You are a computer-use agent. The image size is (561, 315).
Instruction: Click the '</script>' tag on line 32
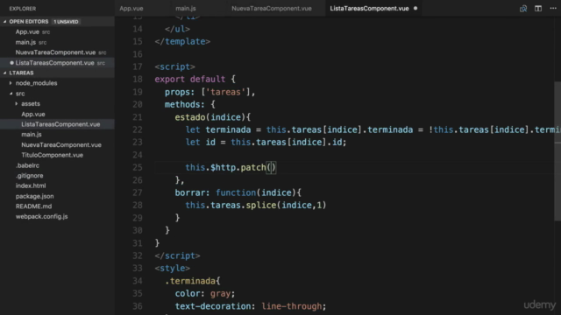pyautogui.click(x=177, y=255)
